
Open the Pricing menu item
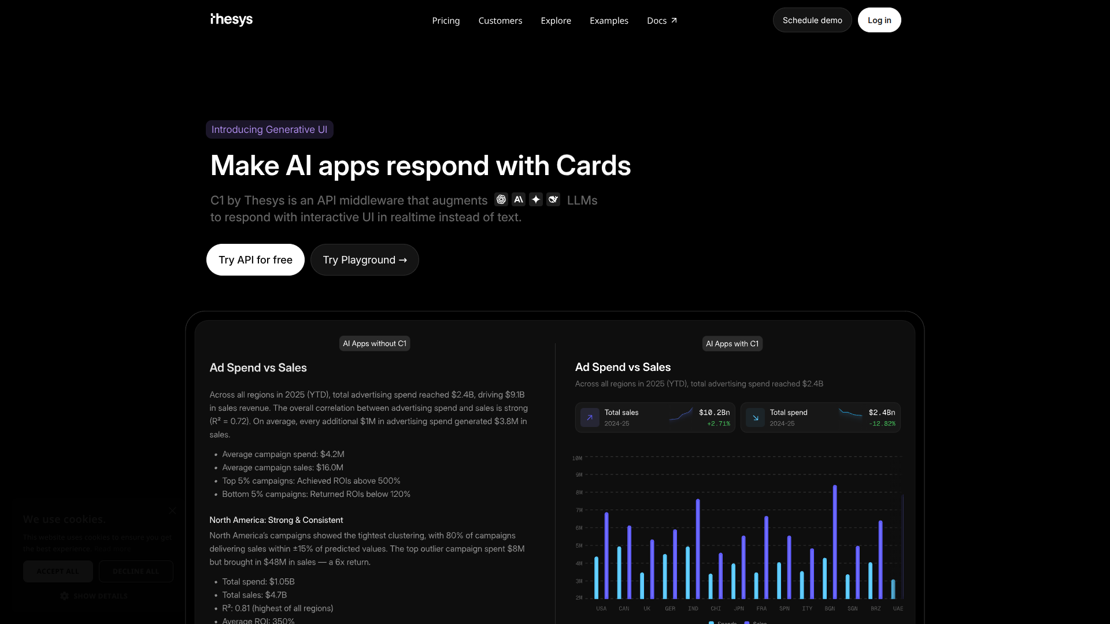(446, 20)
